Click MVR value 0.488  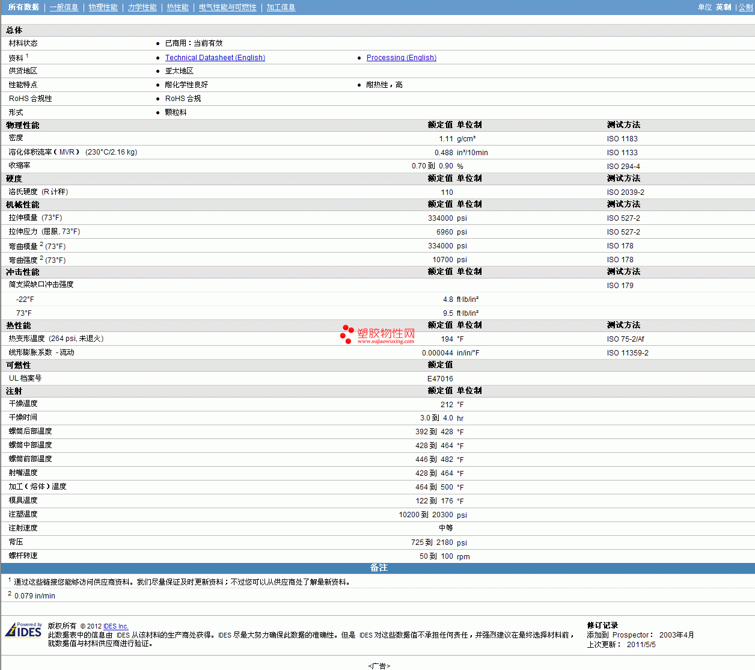(x=444, y=153)
